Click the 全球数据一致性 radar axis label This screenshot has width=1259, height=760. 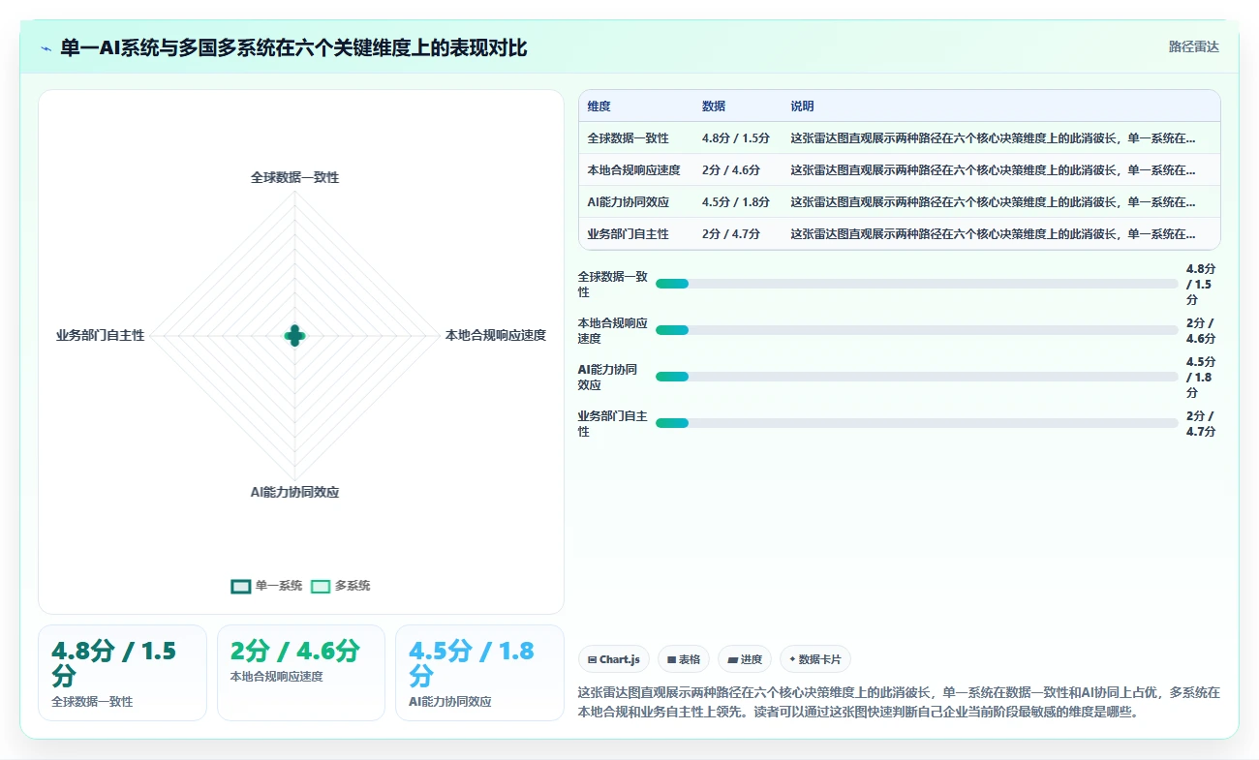294,178
